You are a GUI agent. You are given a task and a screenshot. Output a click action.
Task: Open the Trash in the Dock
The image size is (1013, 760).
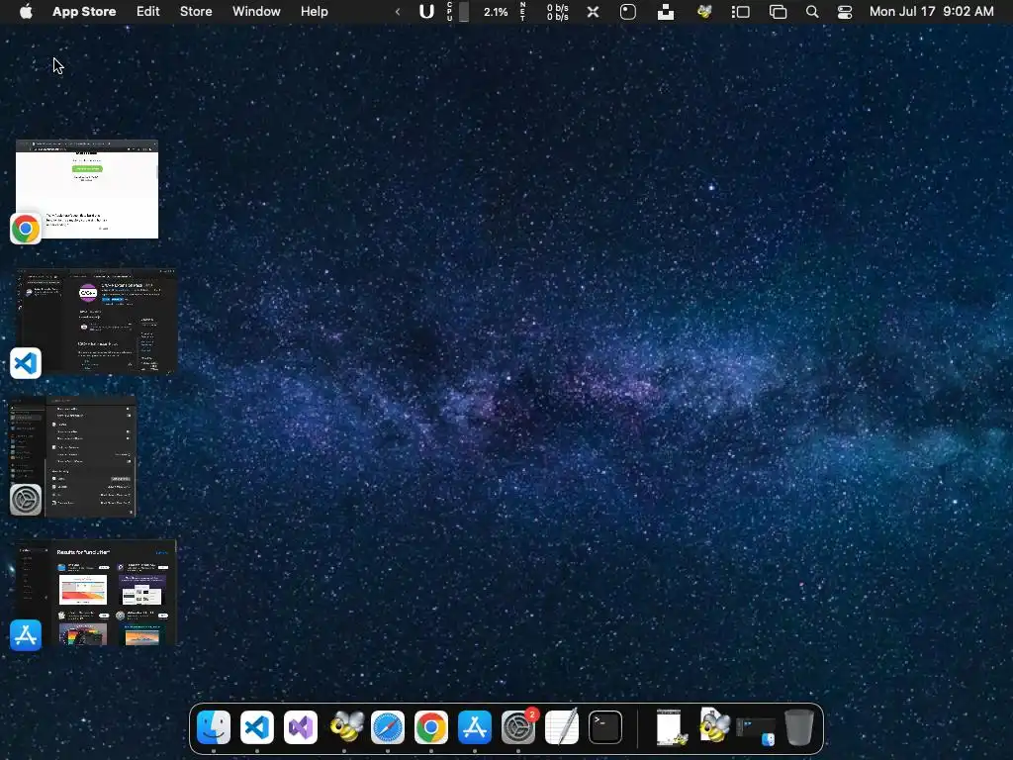[799, 727]
